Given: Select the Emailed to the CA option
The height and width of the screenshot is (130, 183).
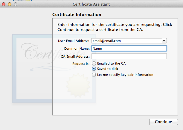Looking at the screenshot, I should click(94, 63).
